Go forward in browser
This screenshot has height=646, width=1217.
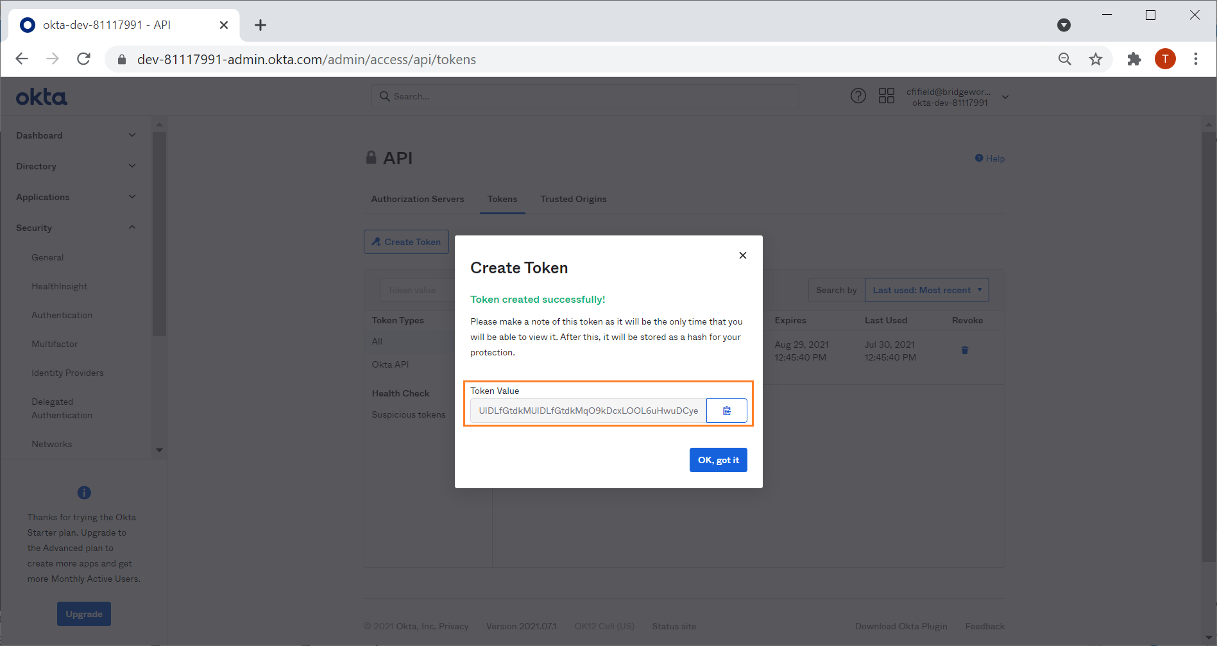pos(53,59)
